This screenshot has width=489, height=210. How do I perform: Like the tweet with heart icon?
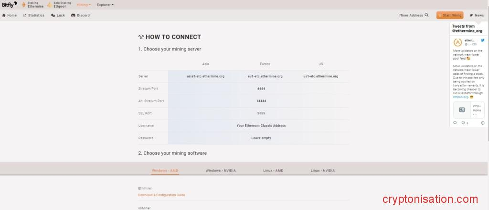[463, 123]
